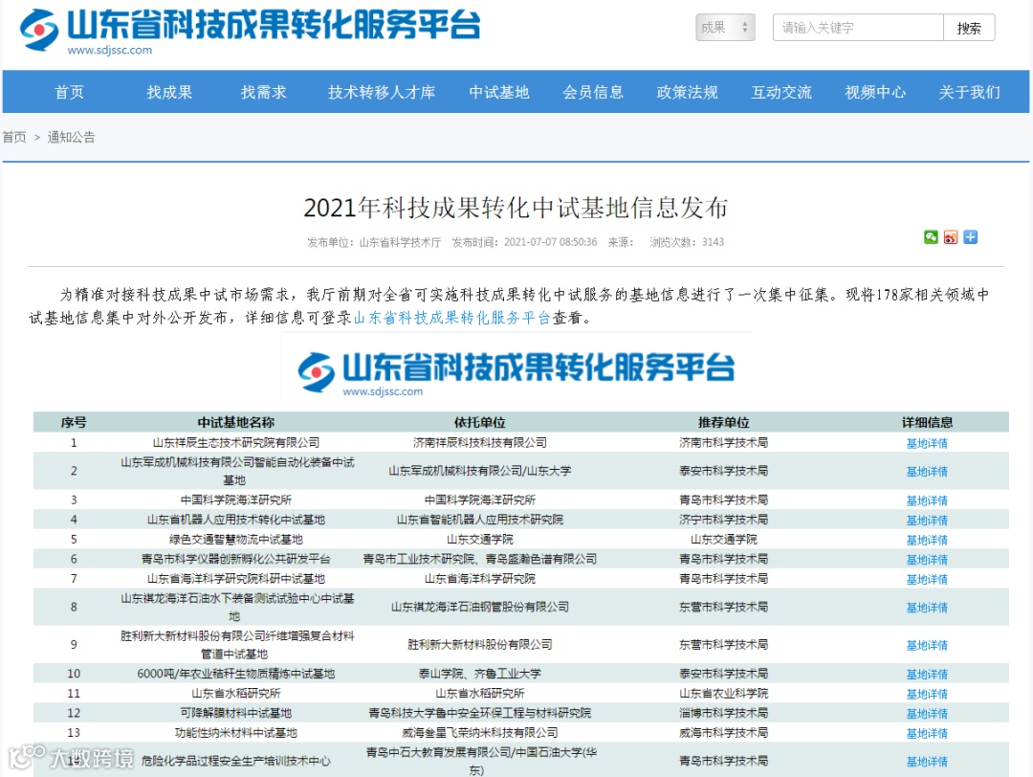Select cell 淄博市科学技术局

[x=723, y=714]
